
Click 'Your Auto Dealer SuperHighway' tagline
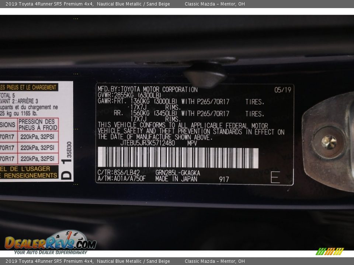(x=51, y=252)
